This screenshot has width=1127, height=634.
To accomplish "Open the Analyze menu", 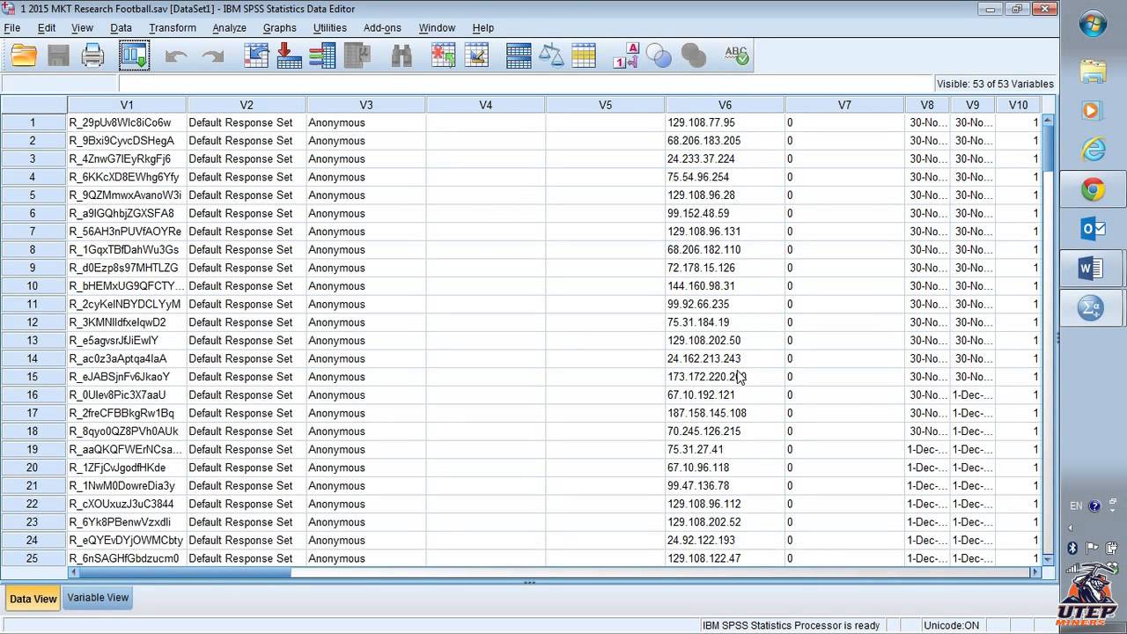I will (229, 27).
